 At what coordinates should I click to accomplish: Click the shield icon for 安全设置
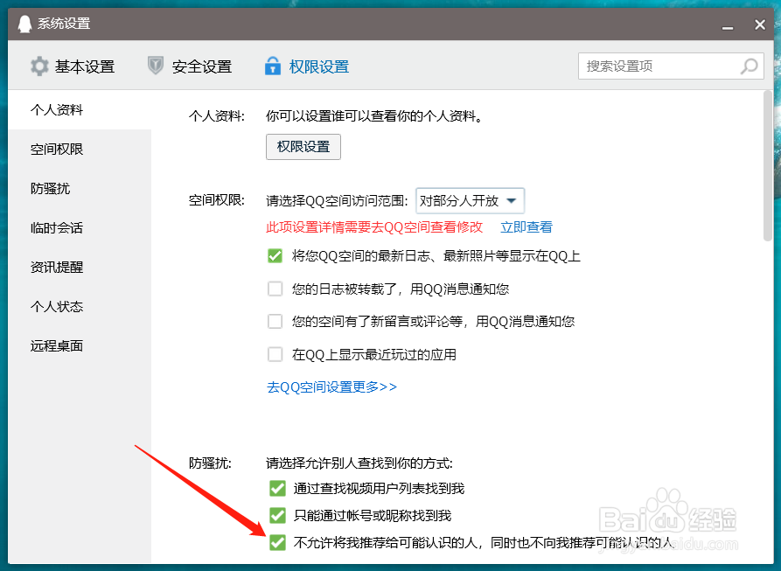pos(156,66)
